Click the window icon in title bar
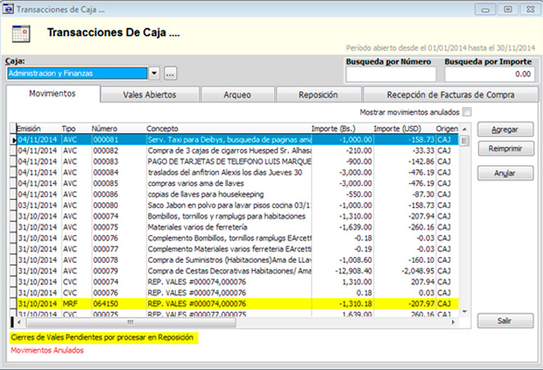 coord(8,9)
